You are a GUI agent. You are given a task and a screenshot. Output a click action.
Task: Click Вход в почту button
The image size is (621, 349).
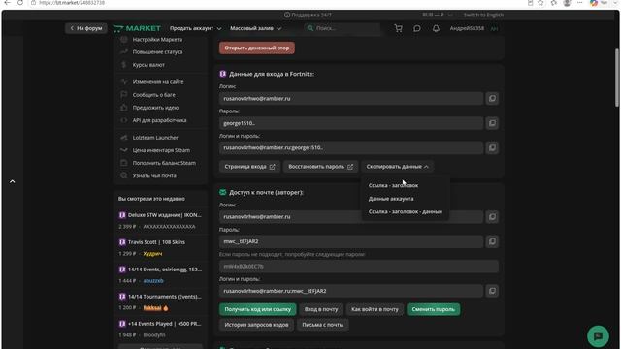point(321,309)
